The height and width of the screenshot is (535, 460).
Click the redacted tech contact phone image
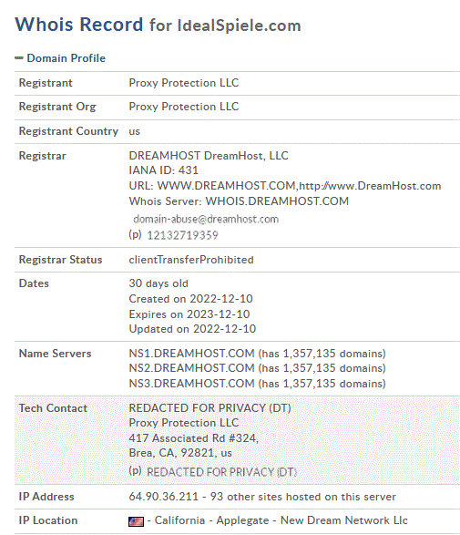click(x=221, y=472)
